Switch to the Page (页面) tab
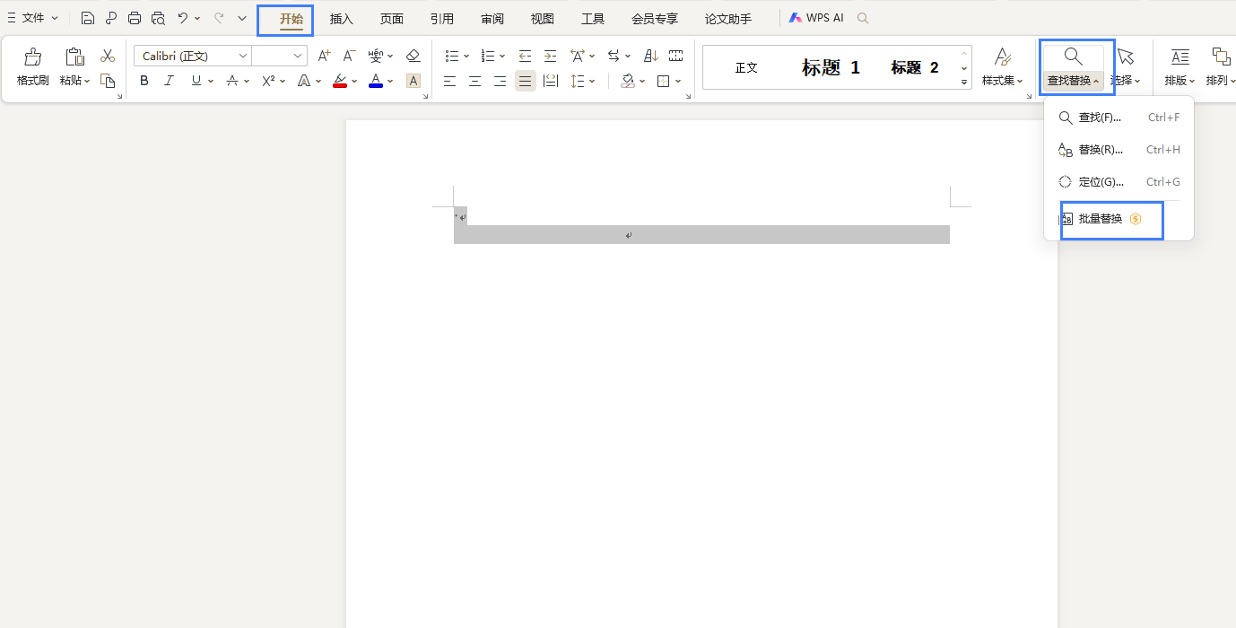 point(392,19)
